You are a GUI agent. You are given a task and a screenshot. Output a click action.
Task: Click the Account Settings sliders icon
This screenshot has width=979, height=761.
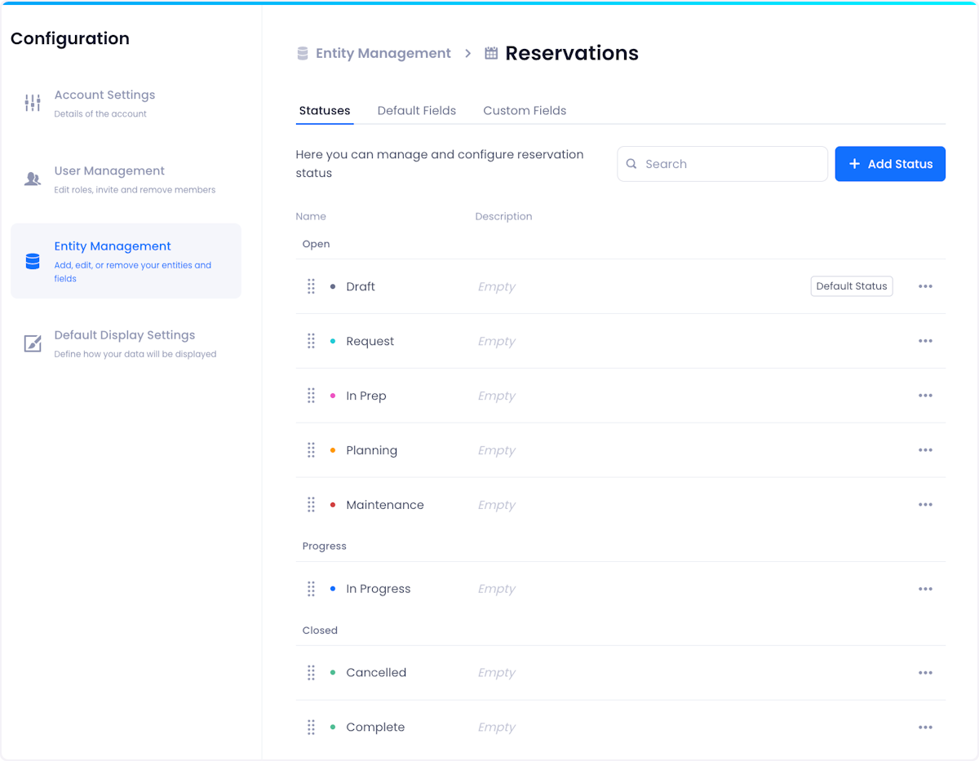[33, 103]
